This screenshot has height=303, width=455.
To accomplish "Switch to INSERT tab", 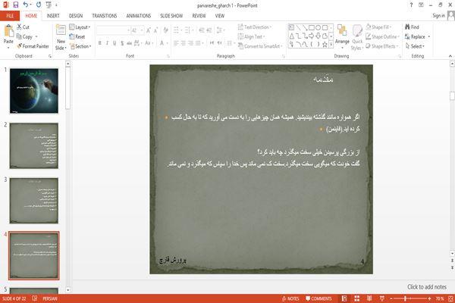I will [53, 16].
